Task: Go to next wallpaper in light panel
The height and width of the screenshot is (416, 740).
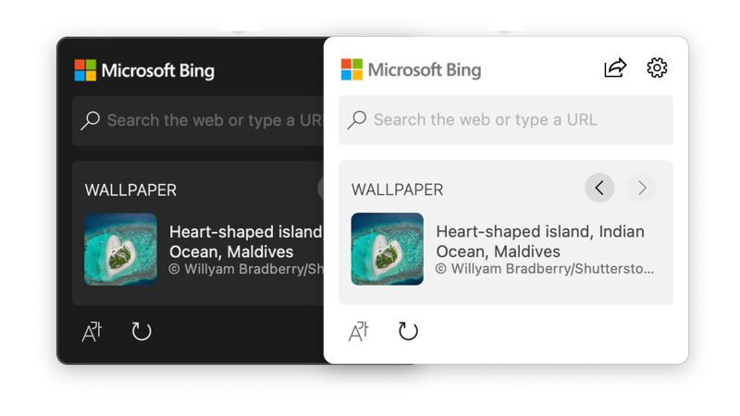Action: pyautogui.click(x=642, y=189)
